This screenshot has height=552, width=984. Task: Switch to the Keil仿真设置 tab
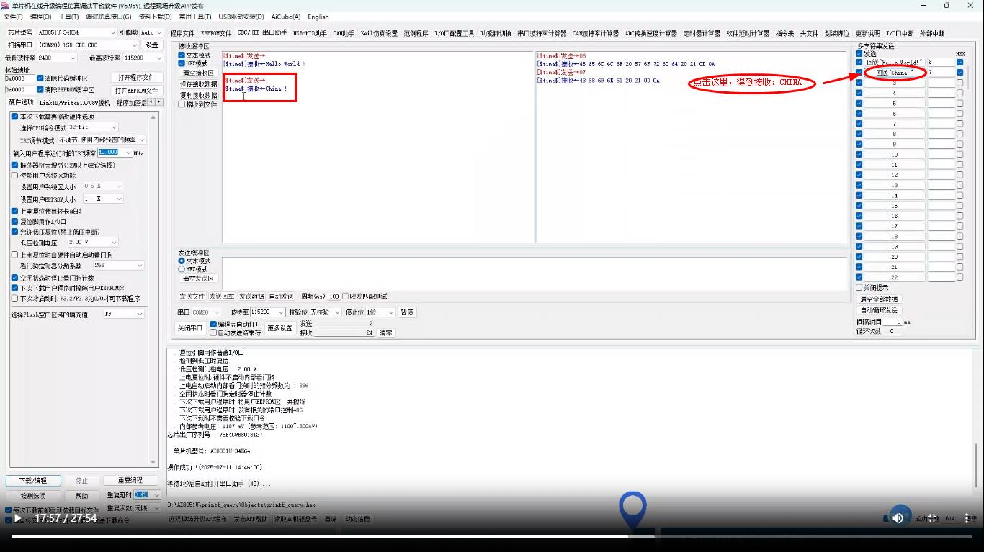point(379,33)
